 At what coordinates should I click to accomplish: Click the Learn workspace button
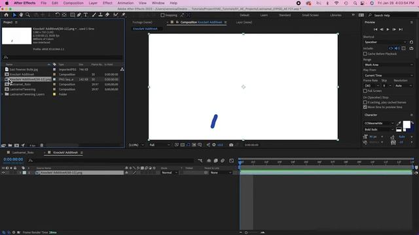[x=264, y=15]
